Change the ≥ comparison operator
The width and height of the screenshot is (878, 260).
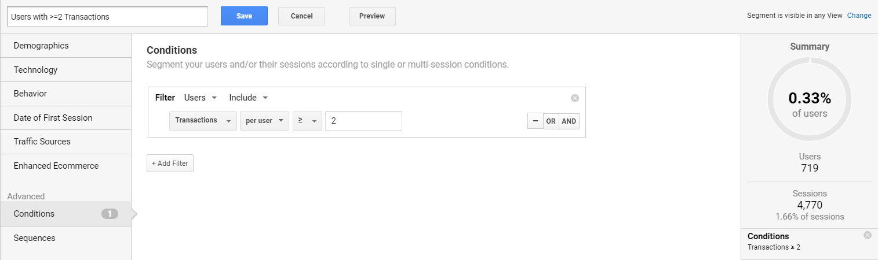click(307, 121)
